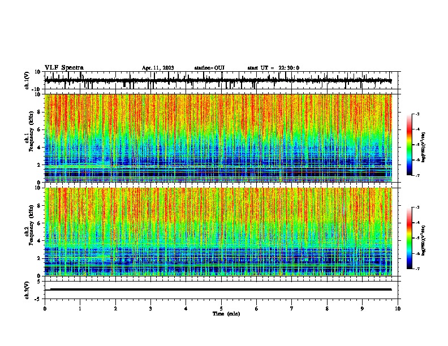The width and height of the screenshot is (448, 346).
Task: Click the "5" tick of the ch.3(V) axis
Action: pos(39,282)
